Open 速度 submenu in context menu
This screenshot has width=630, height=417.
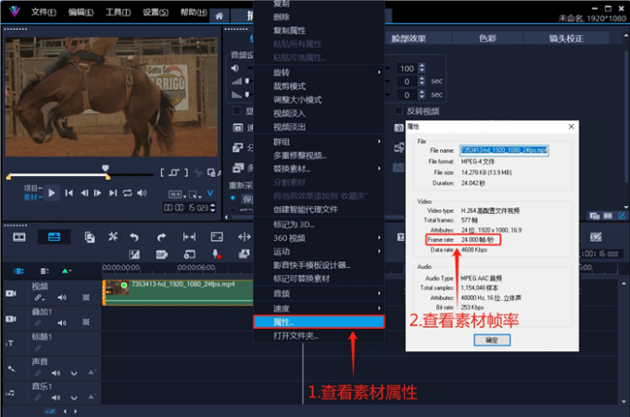point(319,309)
